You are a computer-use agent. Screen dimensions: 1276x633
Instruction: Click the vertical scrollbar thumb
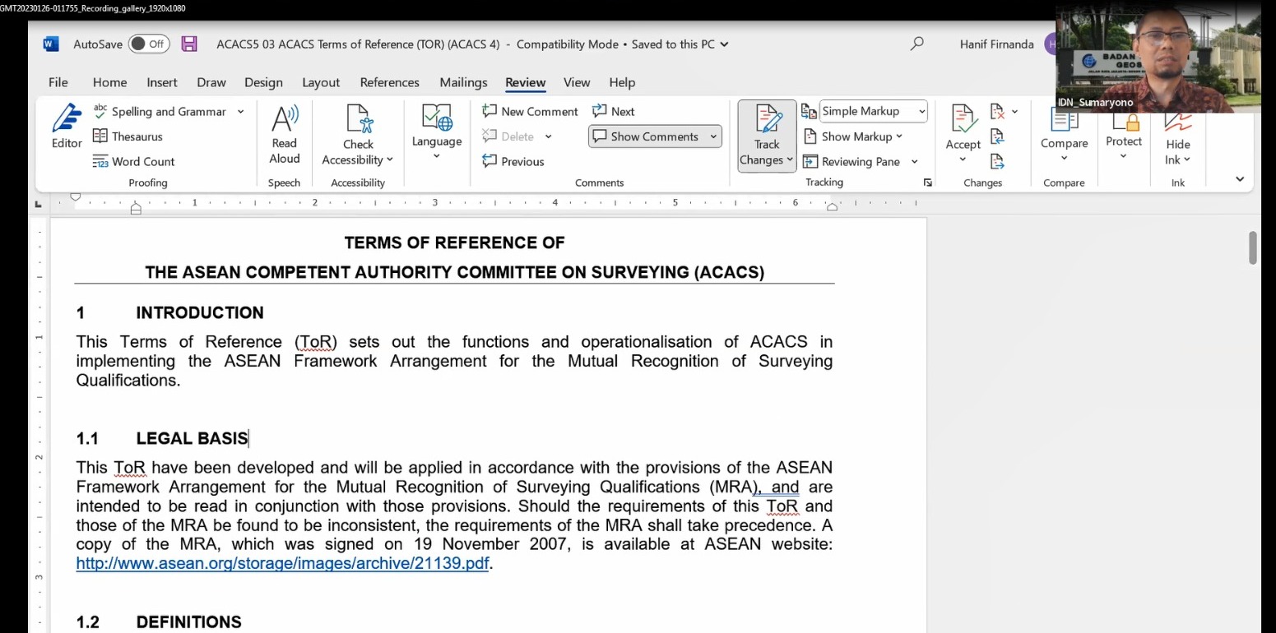coord(1252,247)
